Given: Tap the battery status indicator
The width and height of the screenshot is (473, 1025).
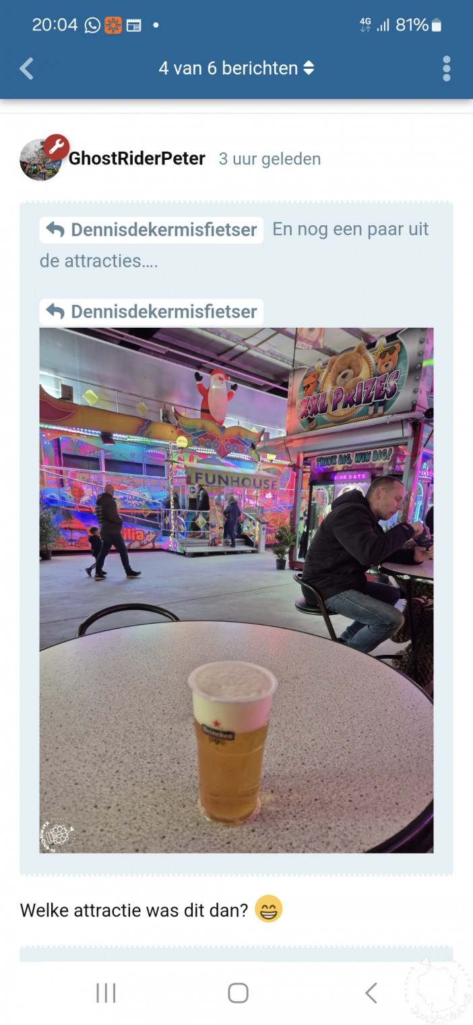Looking at the screenshot, I should coord(437,26).
